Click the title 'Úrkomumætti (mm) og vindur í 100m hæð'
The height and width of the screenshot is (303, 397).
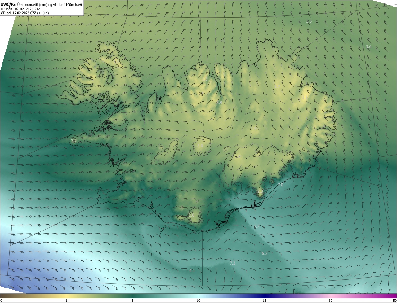(49, 4)
